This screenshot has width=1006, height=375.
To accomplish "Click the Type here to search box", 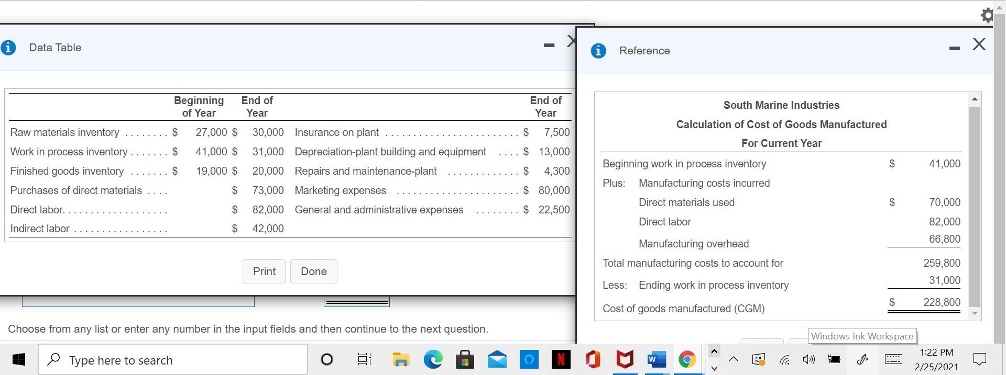I will [173, 359].
